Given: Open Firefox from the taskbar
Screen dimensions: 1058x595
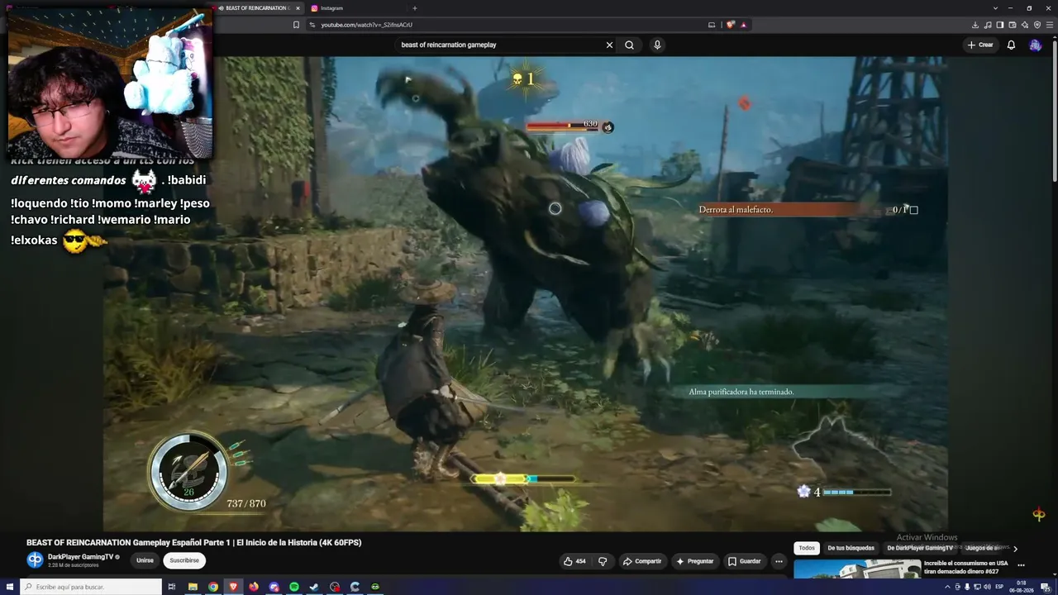Looking at the screenshot, I should 254,587.
